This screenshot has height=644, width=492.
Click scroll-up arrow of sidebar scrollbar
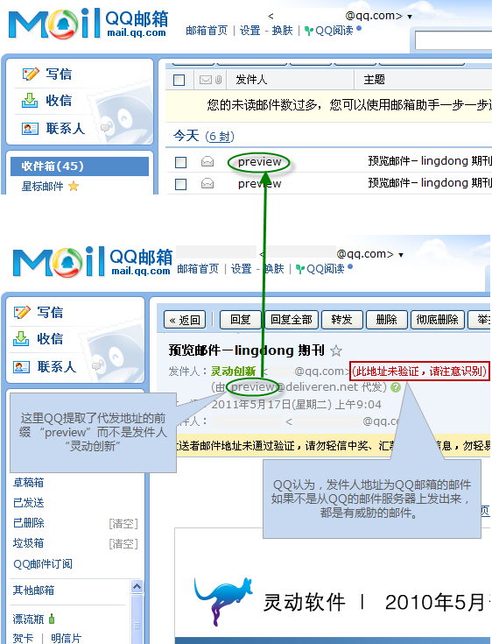pyautogui.click(x=137, y=586)
